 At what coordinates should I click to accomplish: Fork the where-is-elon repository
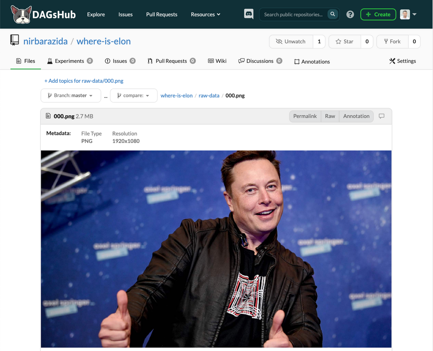[392, 42]
